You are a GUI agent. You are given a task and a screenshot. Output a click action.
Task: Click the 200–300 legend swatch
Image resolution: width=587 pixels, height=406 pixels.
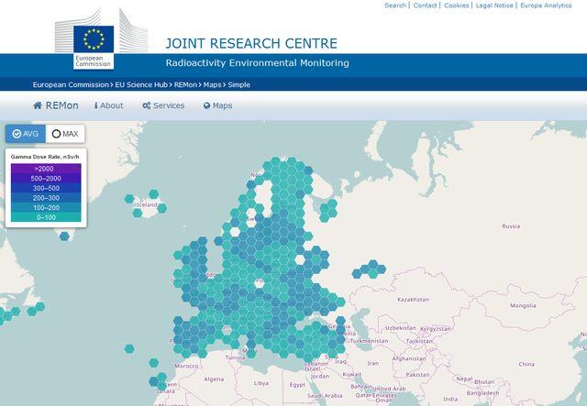pyautogui.click(x=46, y=198)
